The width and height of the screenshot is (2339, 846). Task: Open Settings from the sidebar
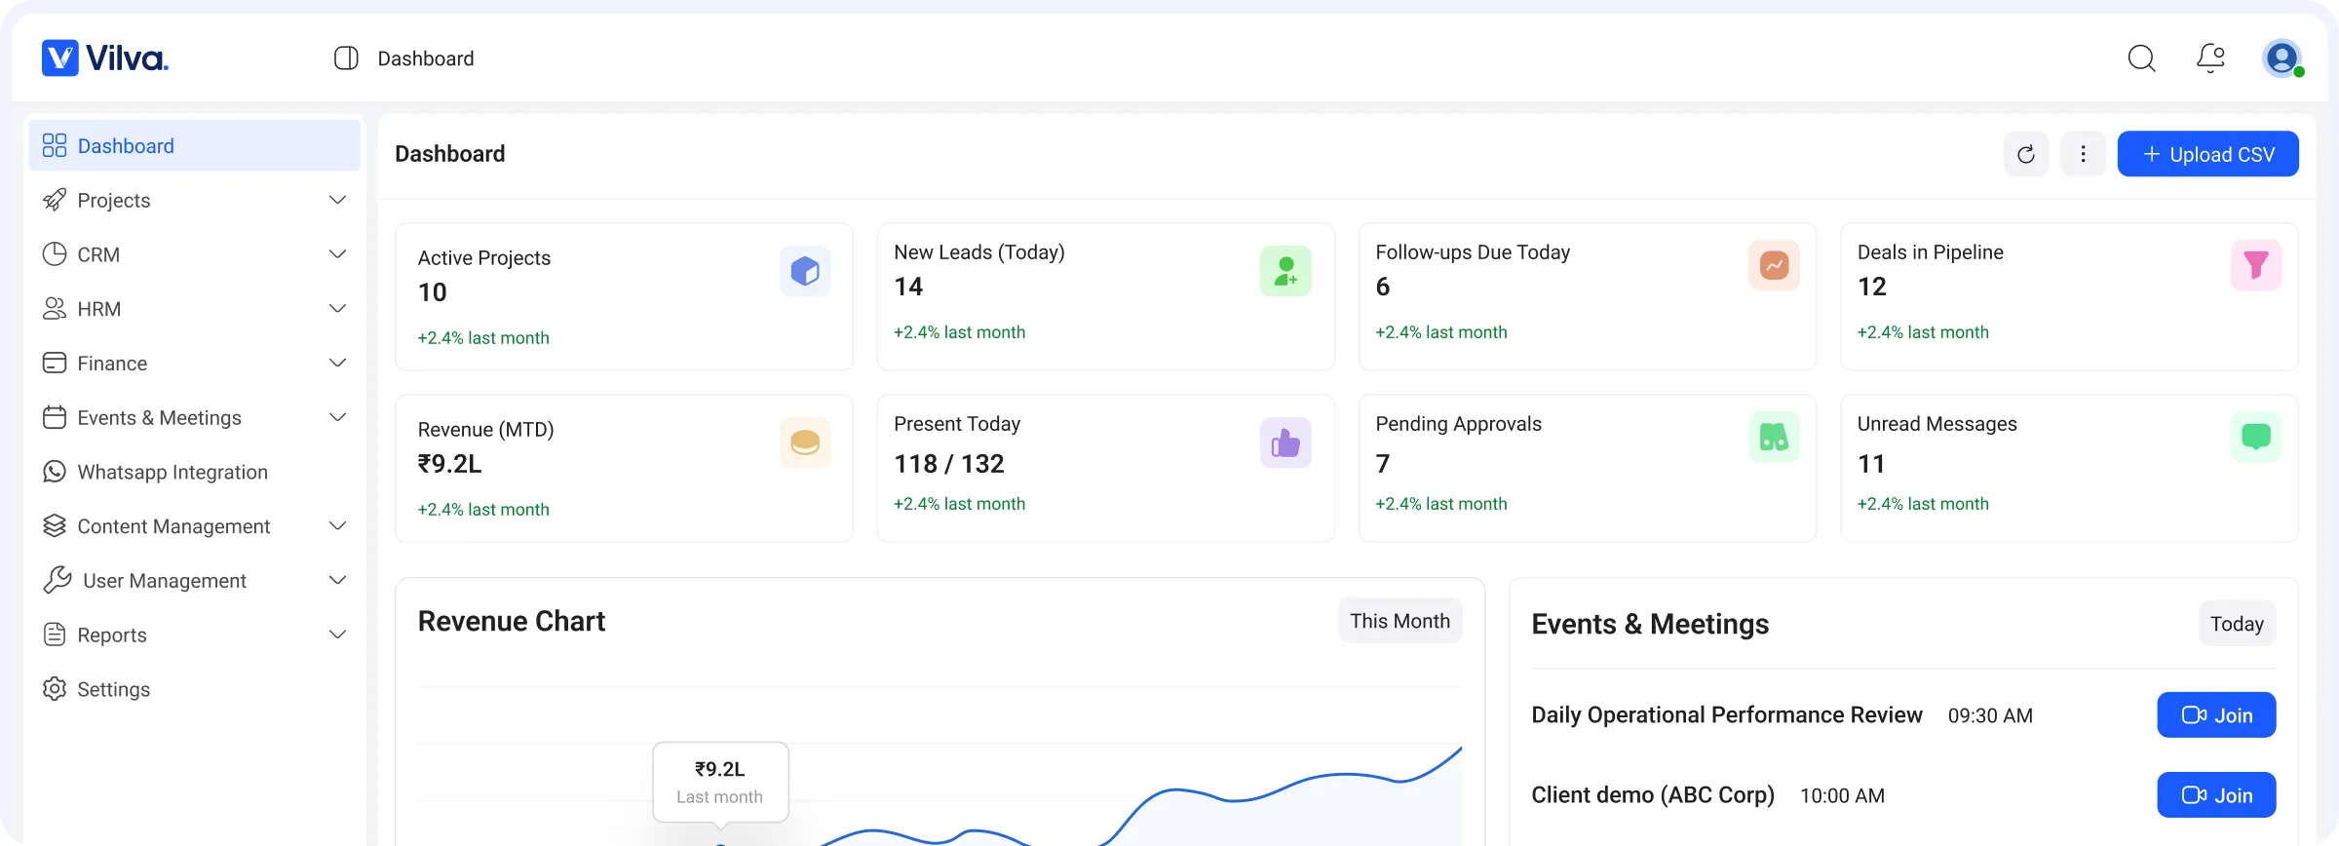[113, 689]
